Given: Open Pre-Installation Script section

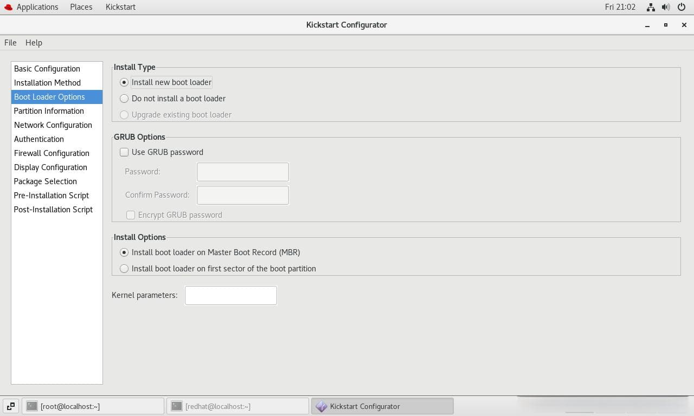Looking at the screenshot, I should click(56, 196).
